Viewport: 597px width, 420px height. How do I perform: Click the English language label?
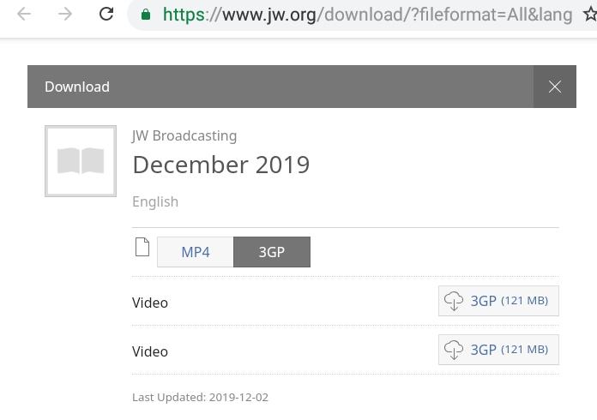pyautogui.click(x=155, y=201)
